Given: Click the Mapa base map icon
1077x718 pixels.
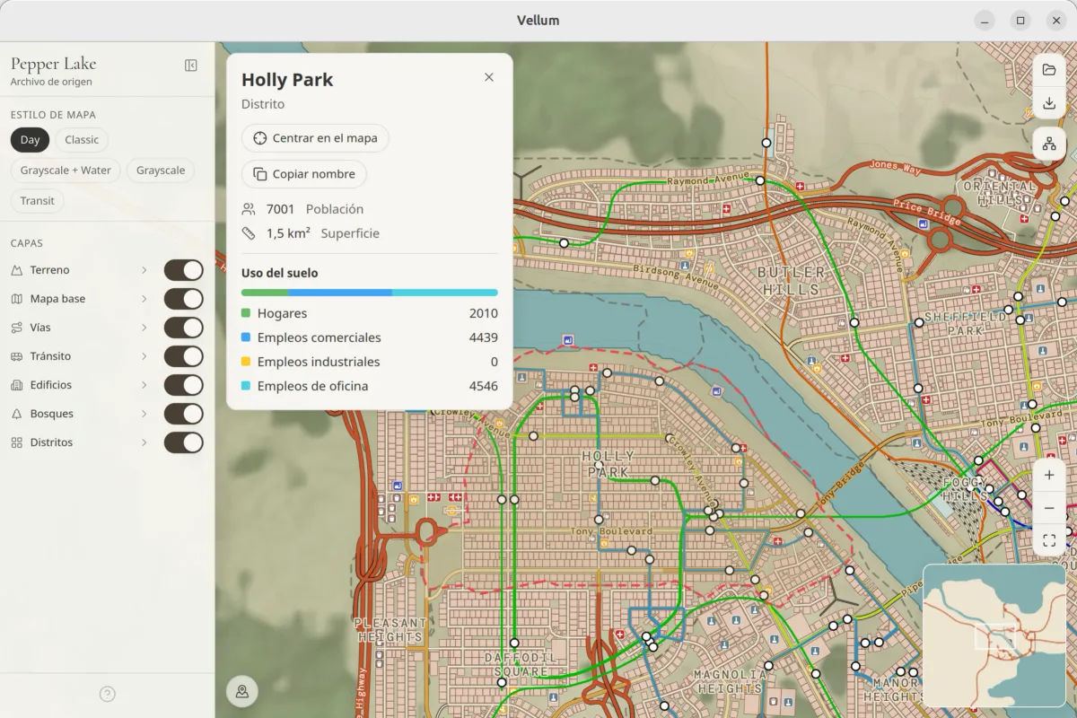Looking at the screenshot, I should pyautogui.click(x=17, y=299).
